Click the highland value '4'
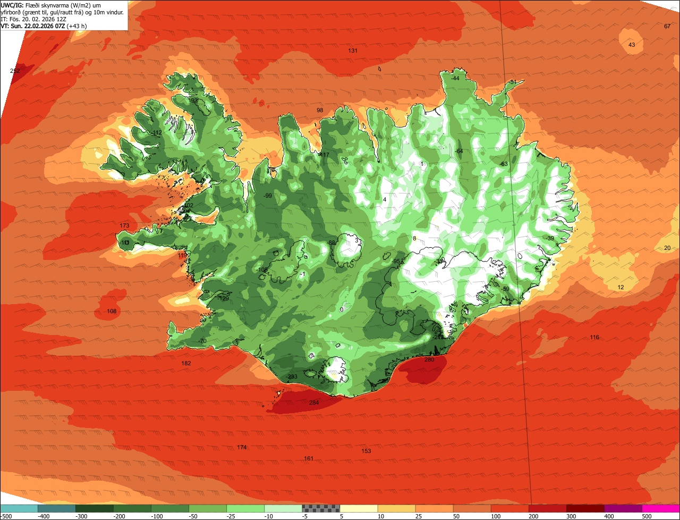Screen dimensions: 680x520 click(385, 199)
